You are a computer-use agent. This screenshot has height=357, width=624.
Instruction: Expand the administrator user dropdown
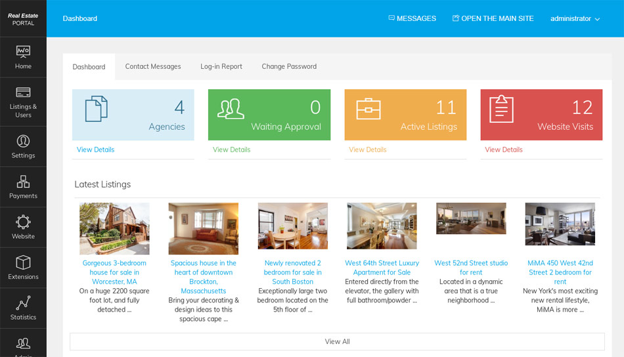click(x=575, y=18)
